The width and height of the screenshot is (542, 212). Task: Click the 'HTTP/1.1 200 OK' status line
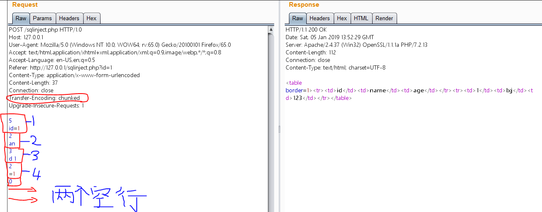click(306, 30)
